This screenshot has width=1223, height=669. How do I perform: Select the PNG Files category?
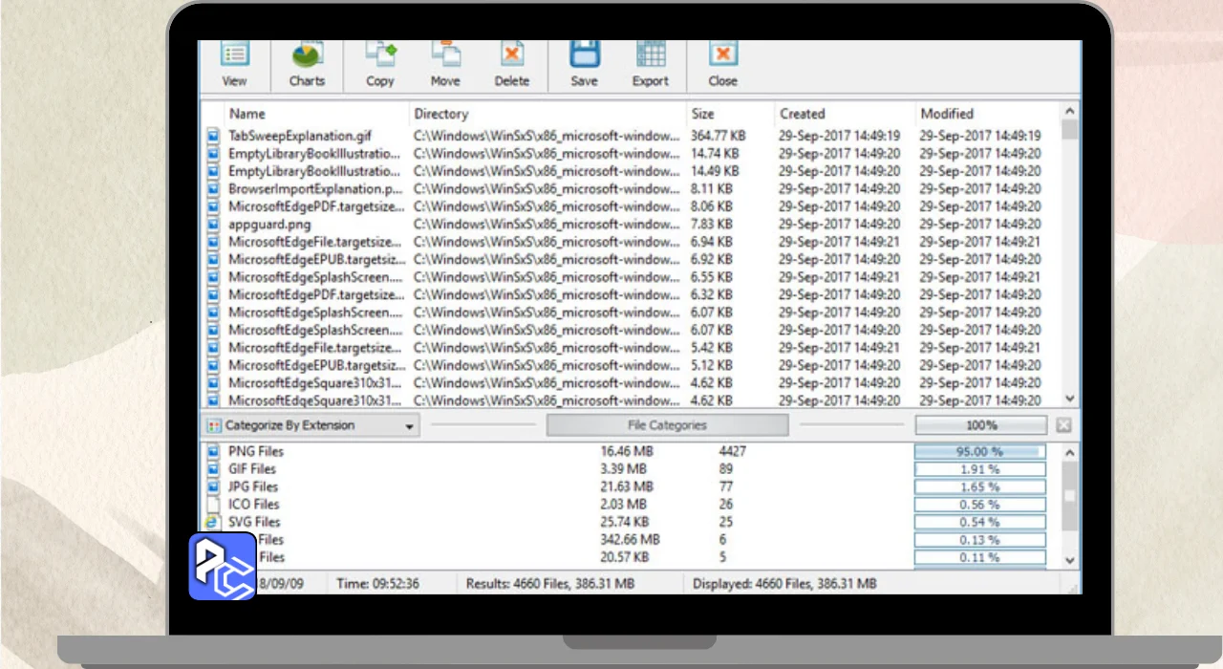pyautogui.click(x=255, y=451)
